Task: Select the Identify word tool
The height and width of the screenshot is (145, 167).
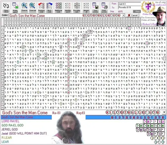Action: point(67,6)
